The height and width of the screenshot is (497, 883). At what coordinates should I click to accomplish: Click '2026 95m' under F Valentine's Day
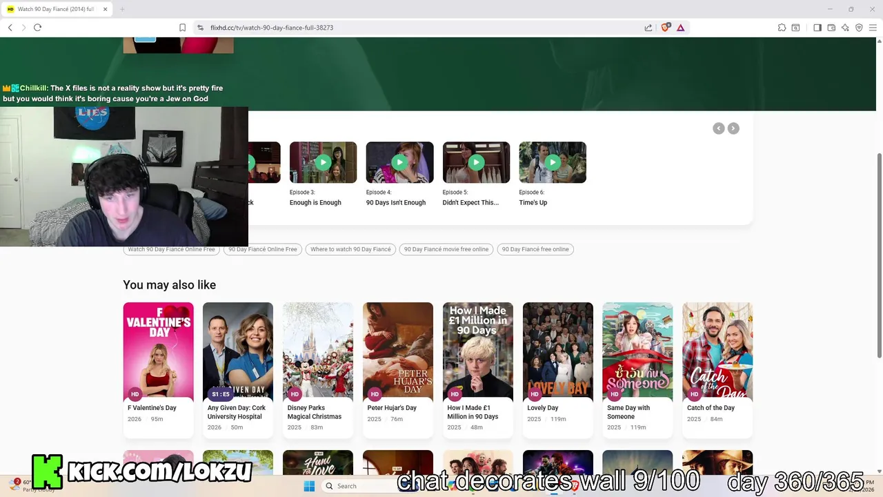tap(146, 419)
